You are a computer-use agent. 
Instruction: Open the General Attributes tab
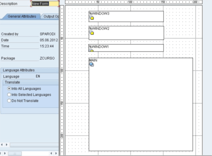[22, 17]
